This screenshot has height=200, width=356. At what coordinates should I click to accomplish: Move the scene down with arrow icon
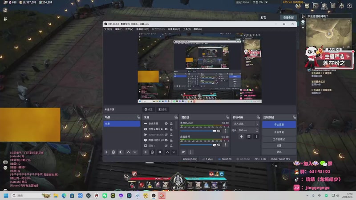coord(135,152)
